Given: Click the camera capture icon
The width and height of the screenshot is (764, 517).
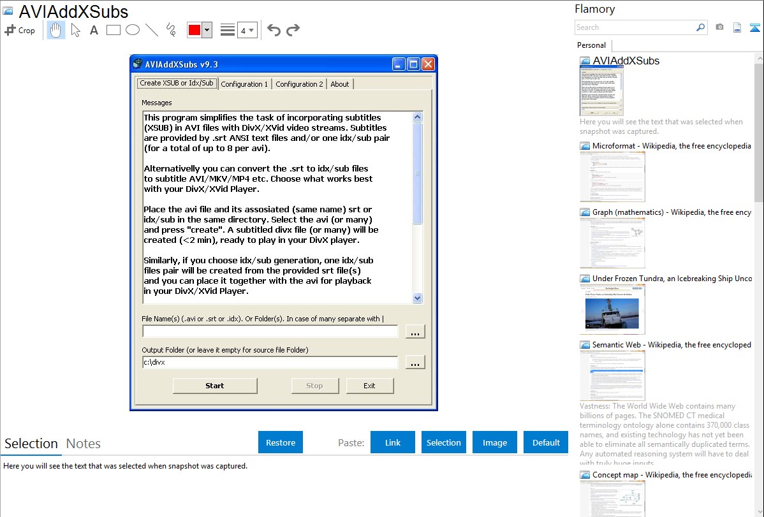Looking at the screenshot, I should (x=719, y=27).
